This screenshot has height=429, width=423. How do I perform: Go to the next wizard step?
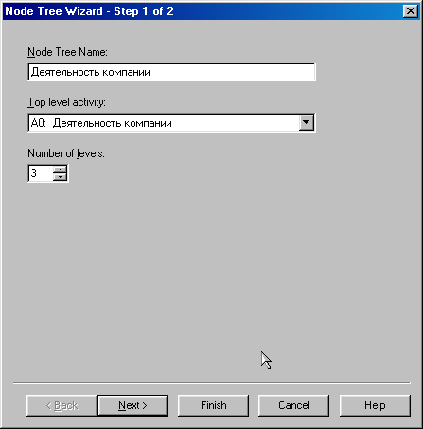132,405
